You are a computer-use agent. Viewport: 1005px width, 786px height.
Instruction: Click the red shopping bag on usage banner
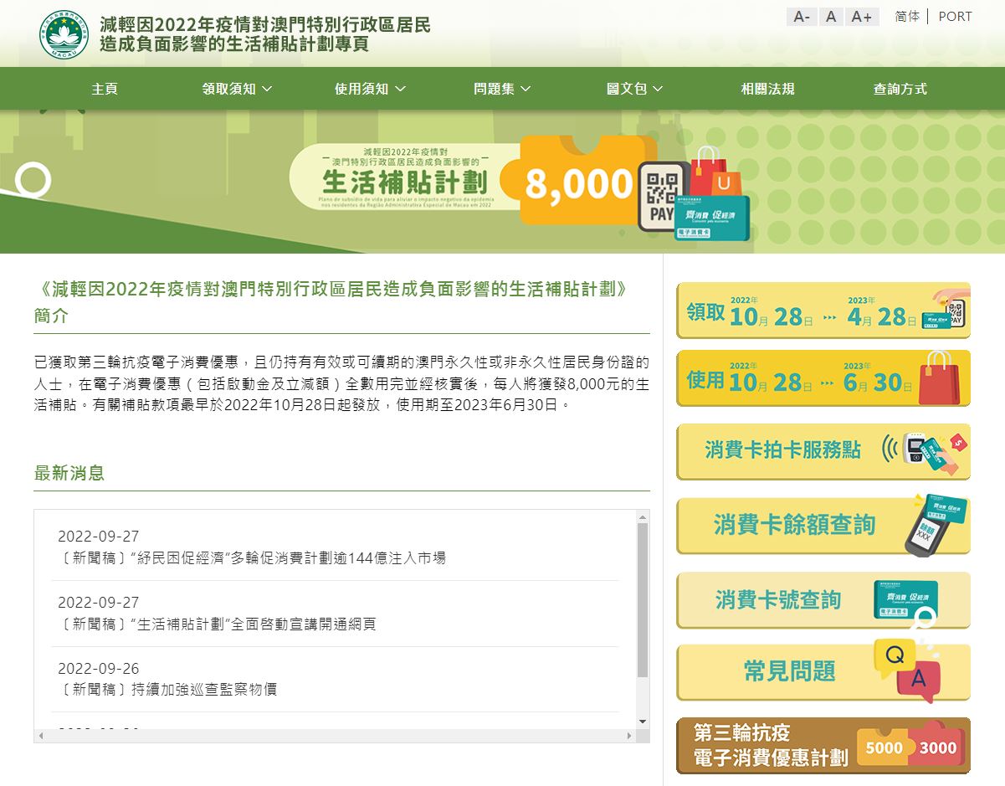coord(942,379)
